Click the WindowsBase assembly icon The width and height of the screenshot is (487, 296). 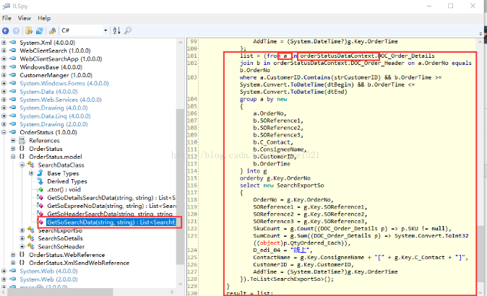tap(13, 66)
